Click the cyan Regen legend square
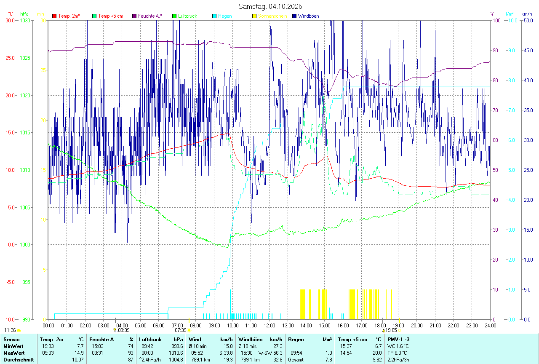 tap(214, 16)
